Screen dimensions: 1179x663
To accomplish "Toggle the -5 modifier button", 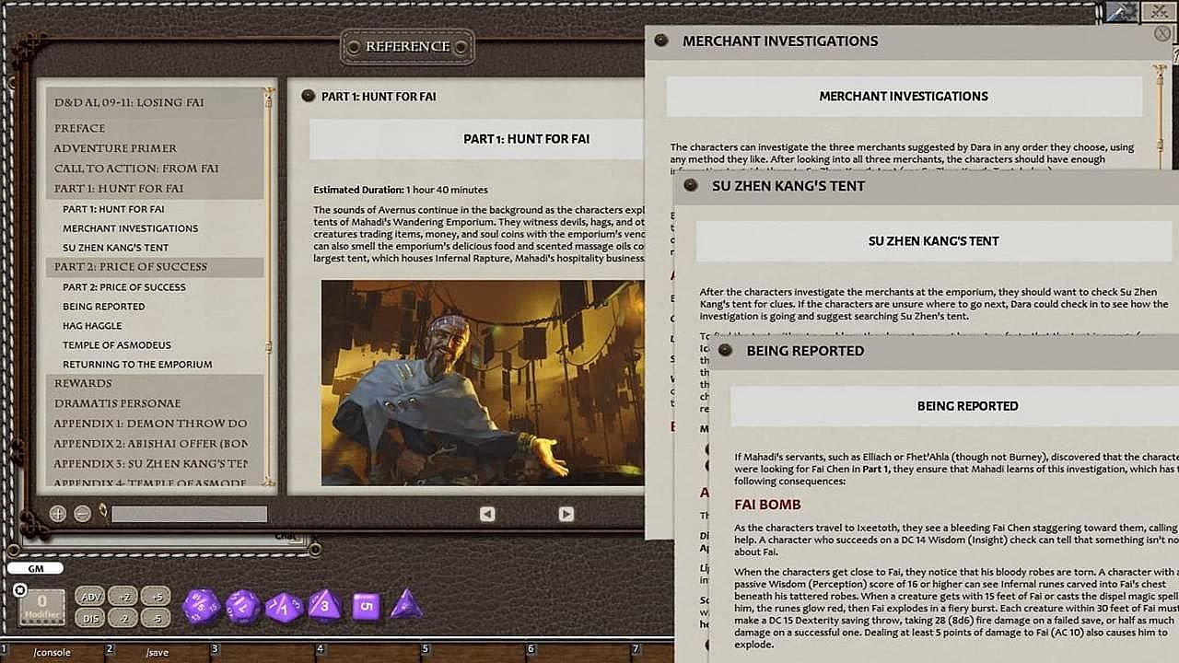I will click(158, 618).
